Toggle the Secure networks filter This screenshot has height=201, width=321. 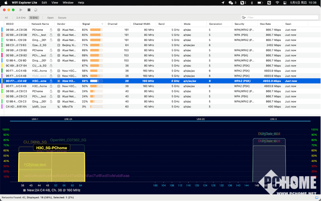click(62, 18)
